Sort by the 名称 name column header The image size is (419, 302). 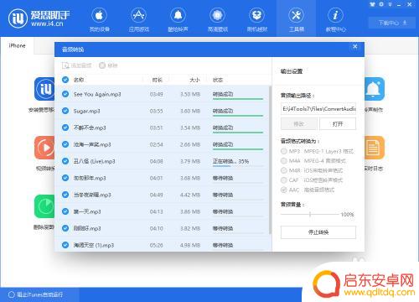point(79,80)
